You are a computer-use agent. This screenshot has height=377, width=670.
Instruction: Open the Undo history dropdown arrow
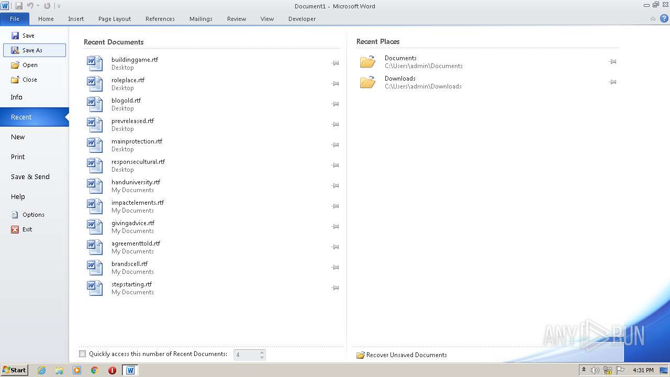pyautogui.click(x=38, y=6)
